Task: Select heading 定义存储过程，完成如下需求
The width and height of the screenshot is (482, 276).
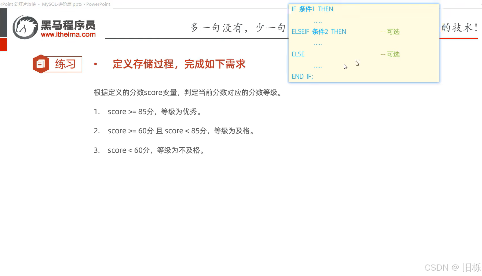Action: pyautogui.click(x=179, y=64)
